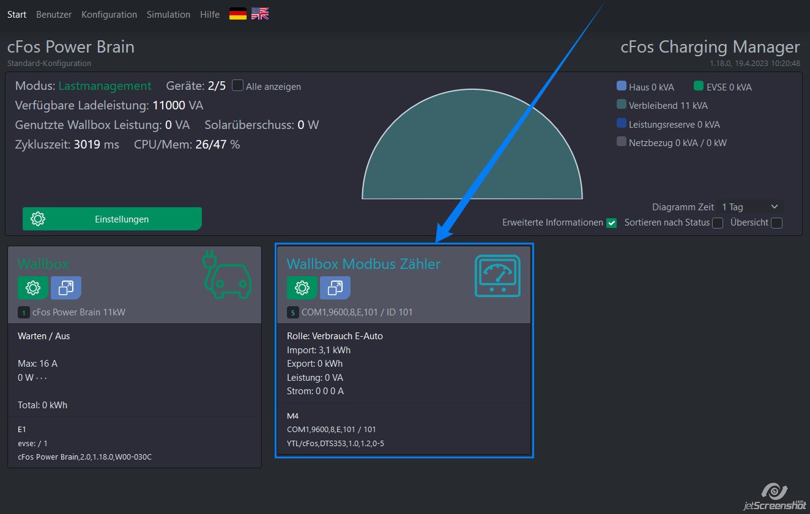Viewport: 810px width, 514px height.
Task: Click the EVSE 0 kVA legend swatch
Action: pyautogui.click(x=699, y=87)
